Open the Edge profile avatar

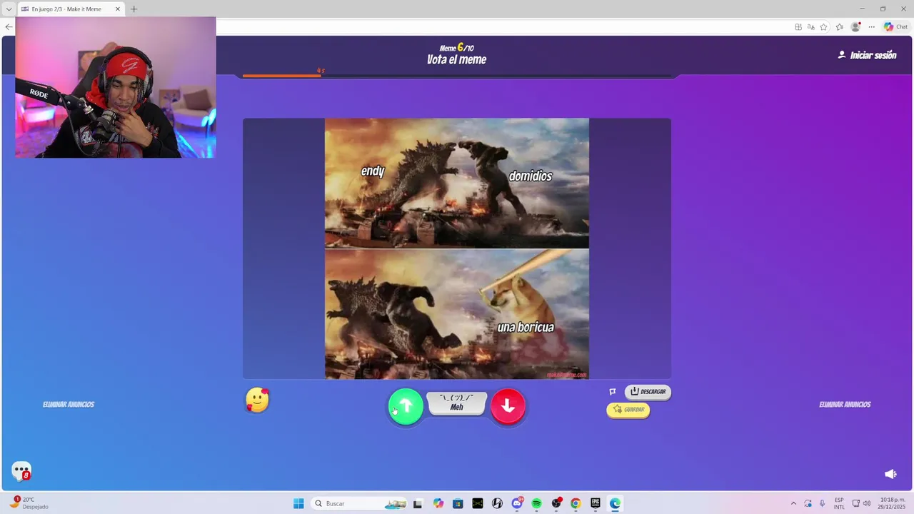(x=855, y=27)
